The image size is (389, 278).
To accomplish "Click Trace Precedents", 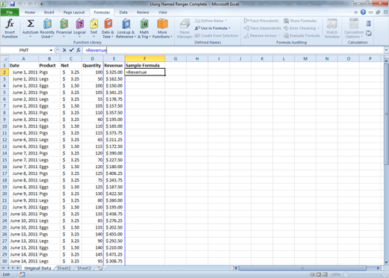I will tap(261, 21).
